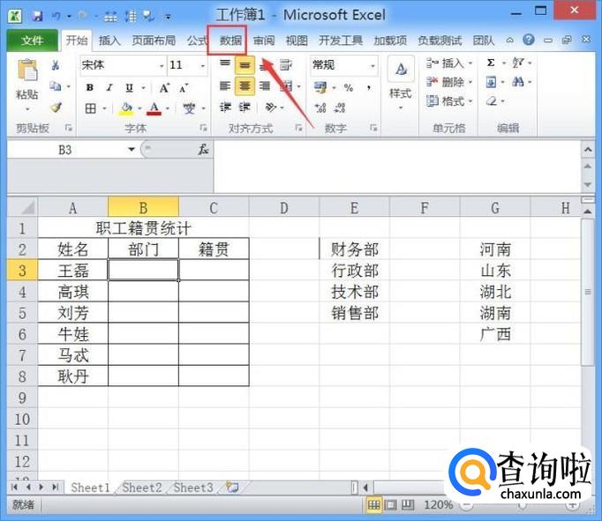Click the Cut scissors icon
This screenshot has width=602, height=521.
pyautogui.click(x=56, y=65)
